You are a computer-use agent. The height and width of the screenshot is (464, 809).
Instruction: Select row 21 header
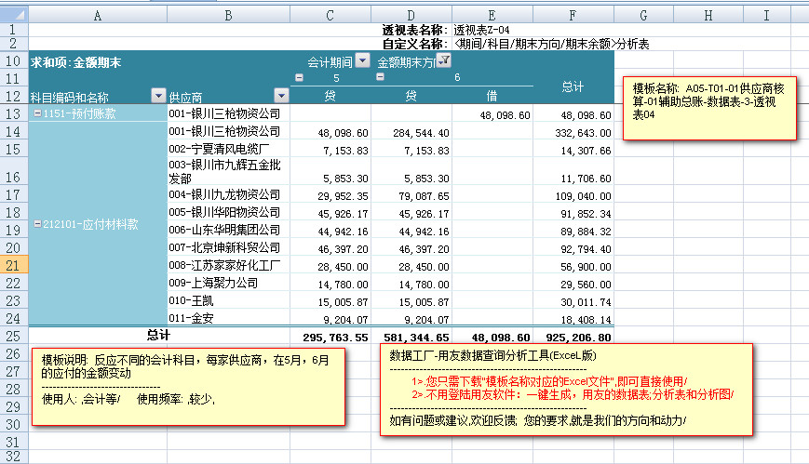(x=14, y=265)
